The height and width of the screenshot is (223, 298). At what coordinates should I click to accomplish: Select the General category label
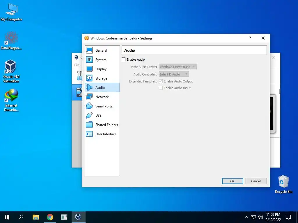(x=101, y=51)
